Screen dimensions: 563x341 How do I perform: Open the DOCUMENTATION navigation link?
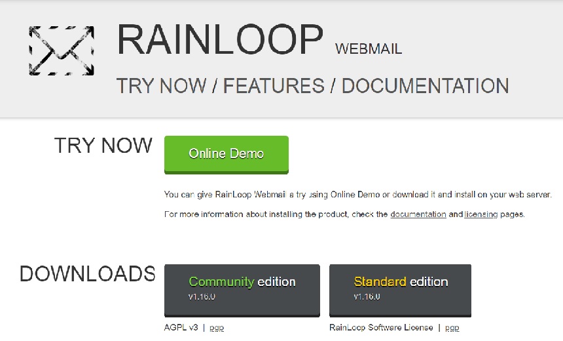(x=425, y=86)
